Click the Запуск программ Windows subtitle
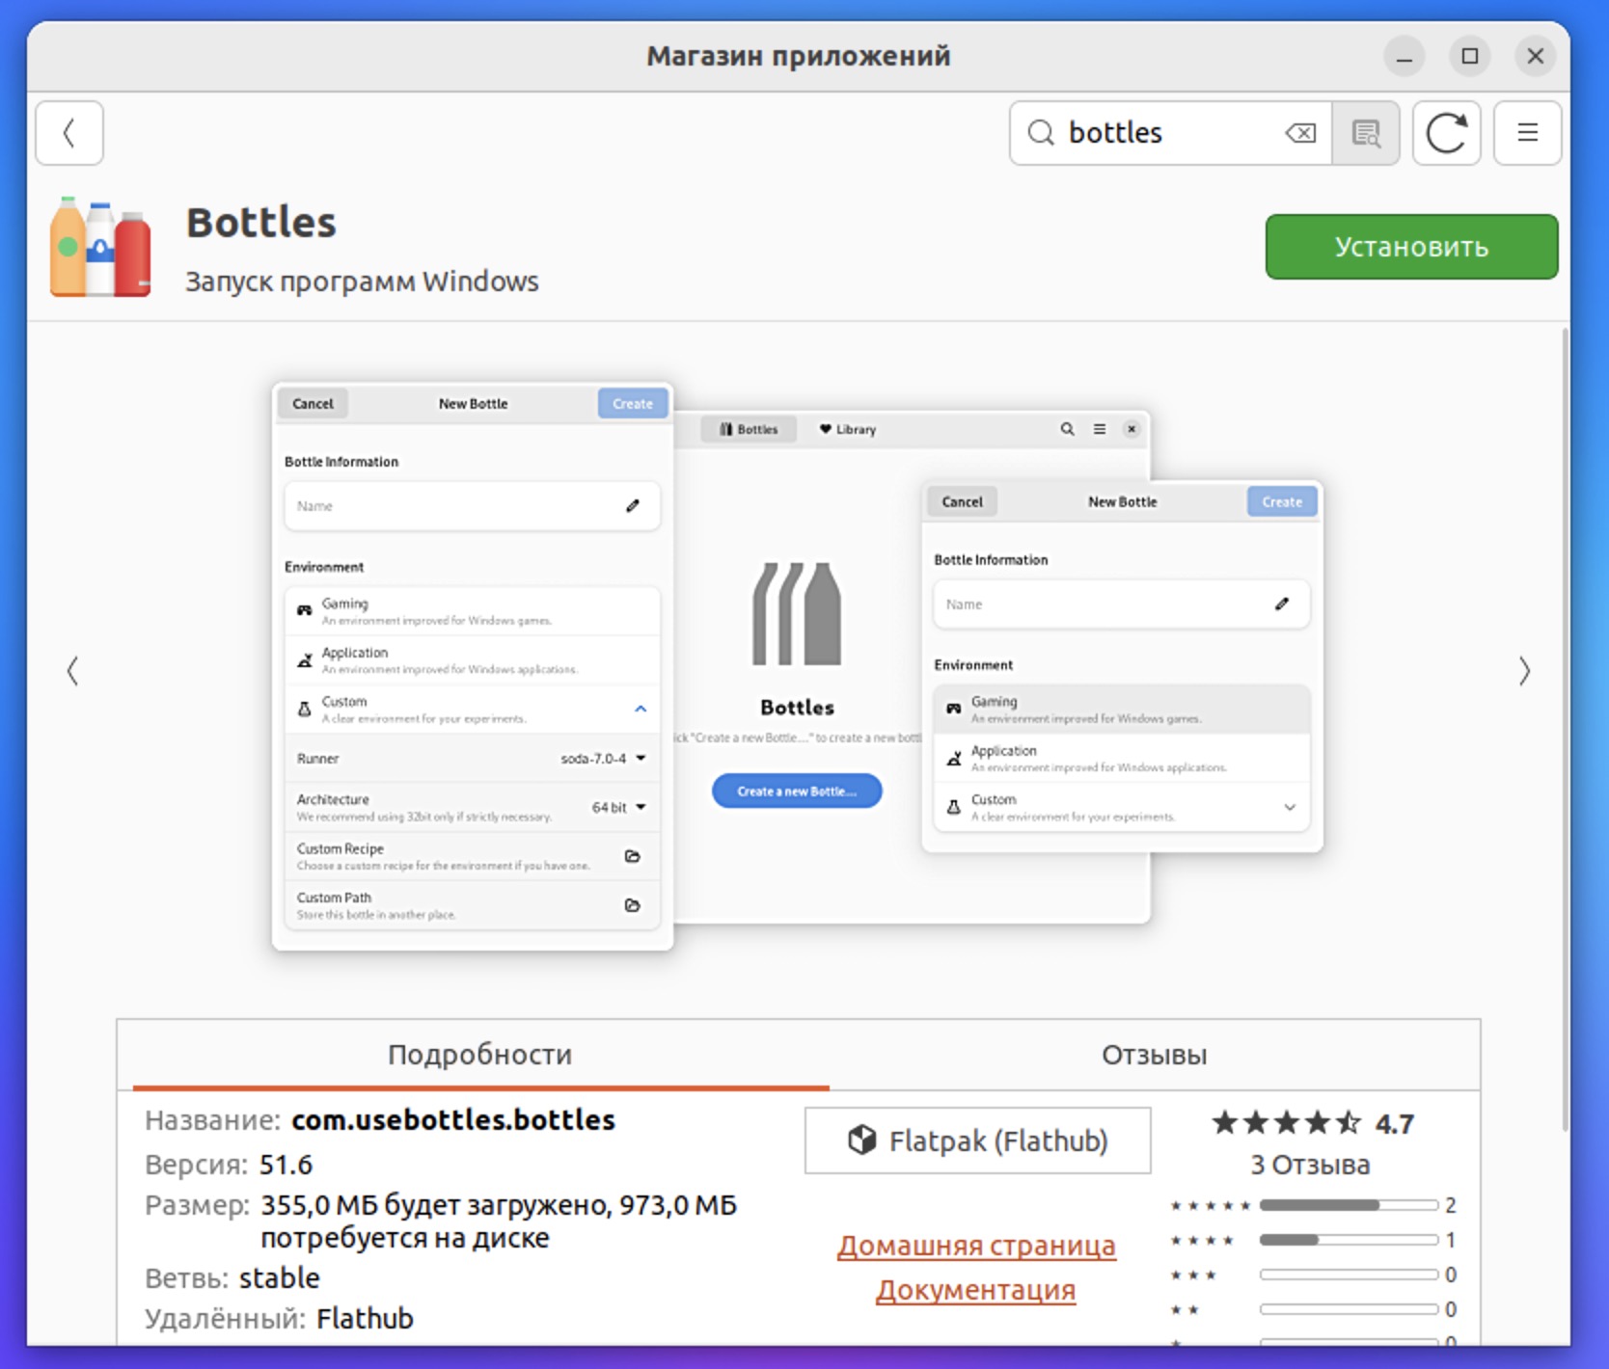The height and width of the screenshot is (1369, 1609). point(362,282)
